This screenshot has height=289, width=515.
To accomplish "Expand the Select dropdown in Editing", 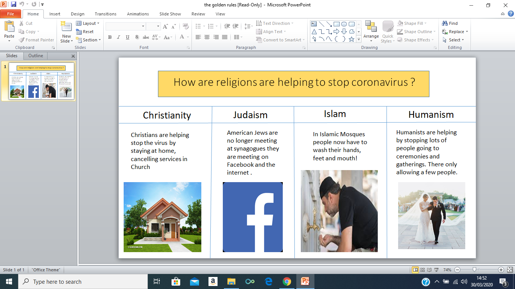I will [x=453, y=40].
